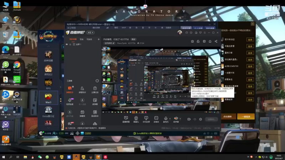Select Dota通行证 in platform sidebar
Image resolution: width=285 pixels, height=160 pixels.
[x=48, y=112]
